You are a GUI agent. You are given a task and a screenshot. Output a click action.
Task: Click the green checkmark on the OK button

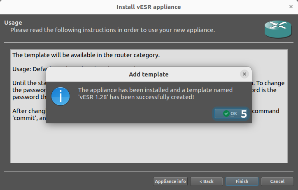(226, 114)
